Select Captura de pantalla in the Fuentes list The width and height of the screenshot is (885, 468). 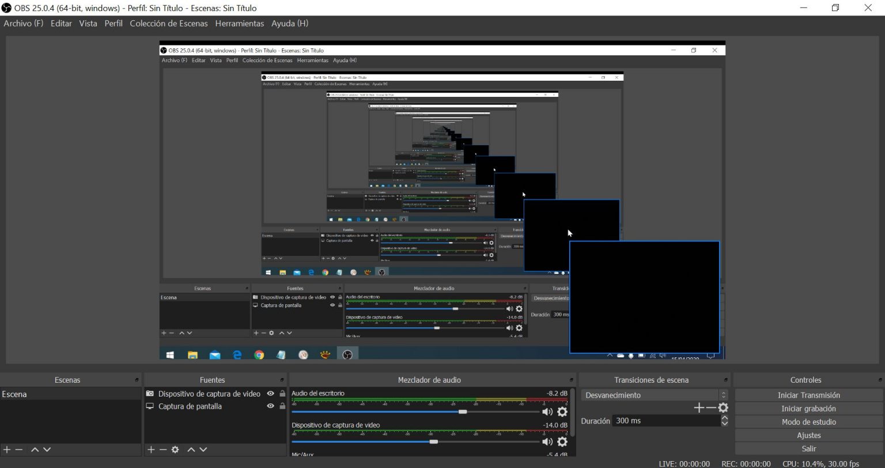pos(190,406)
